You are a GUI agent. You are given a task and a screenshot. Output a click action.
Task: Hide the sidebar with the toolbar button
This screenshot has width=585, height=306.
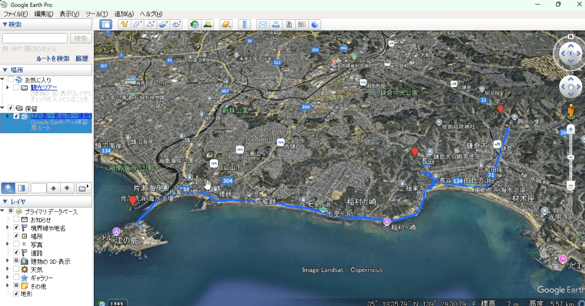pos(106,25)
